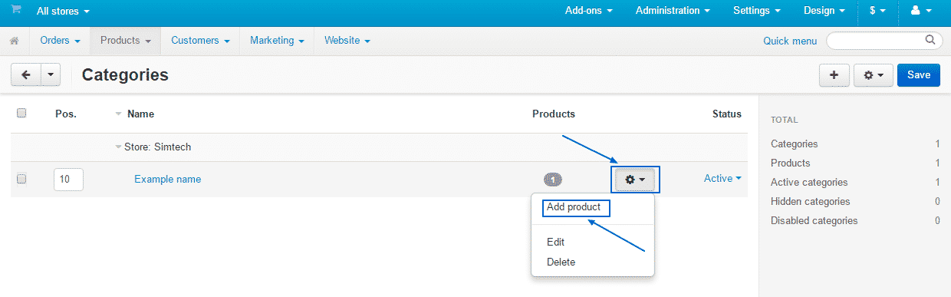Screen dimensions: 951x297
Task: Click the Active categories total label
Action: point(809,182)
